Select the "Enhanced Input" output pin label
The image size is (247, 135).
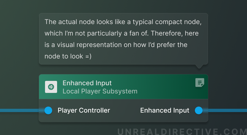point(165,110)
